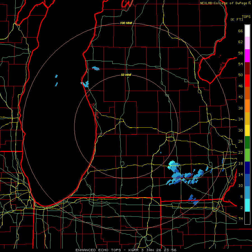
Task: Choose the navy blue legend swatch
Action: coord(247,168)
